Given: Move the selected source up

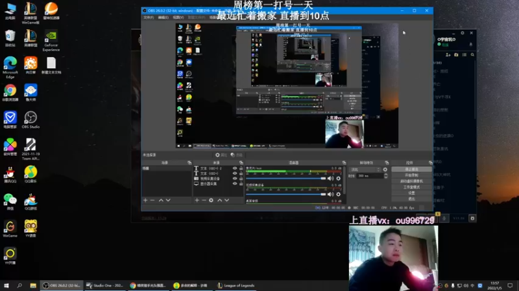Looking at the screenshot, I should 219,200.
